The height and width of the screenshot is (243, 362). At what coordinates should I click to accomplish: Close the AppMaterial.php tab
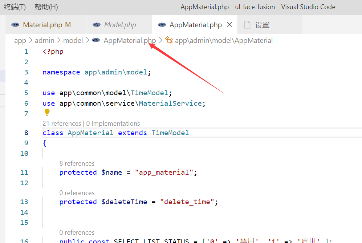[229, 24]
